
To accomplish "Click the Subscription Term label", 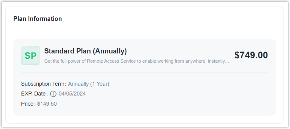I will click(x=43, y=84).
